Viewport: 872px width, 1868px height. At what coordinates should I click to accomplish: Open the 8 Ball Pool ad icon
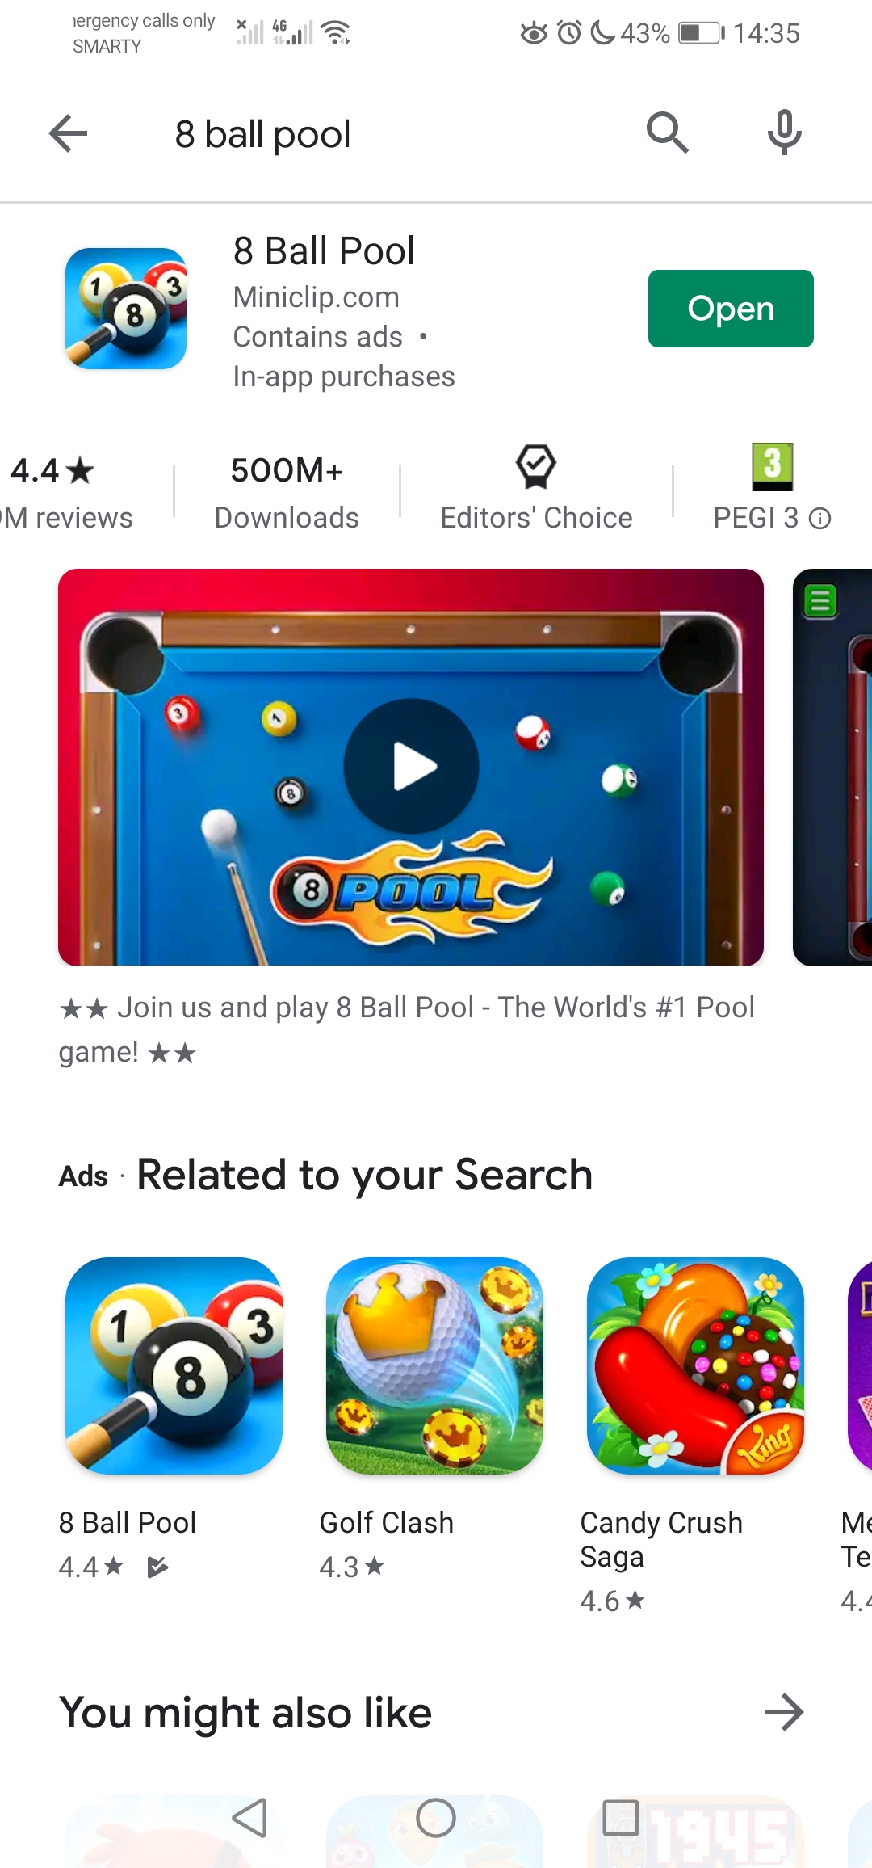[174, 1365]
